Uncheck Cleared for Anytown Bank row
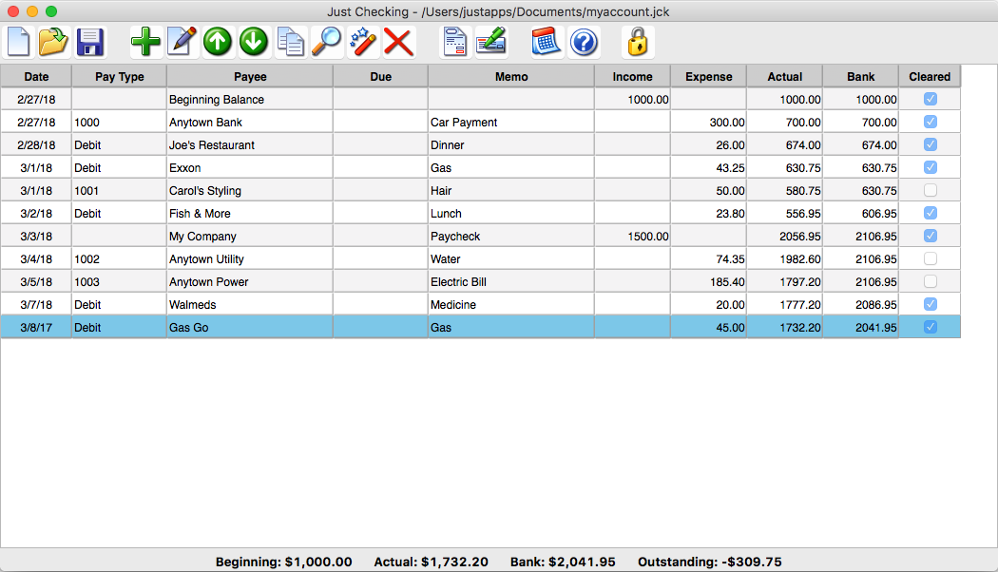This screenshot has height=572, width=998. click(x=930, y=122)
